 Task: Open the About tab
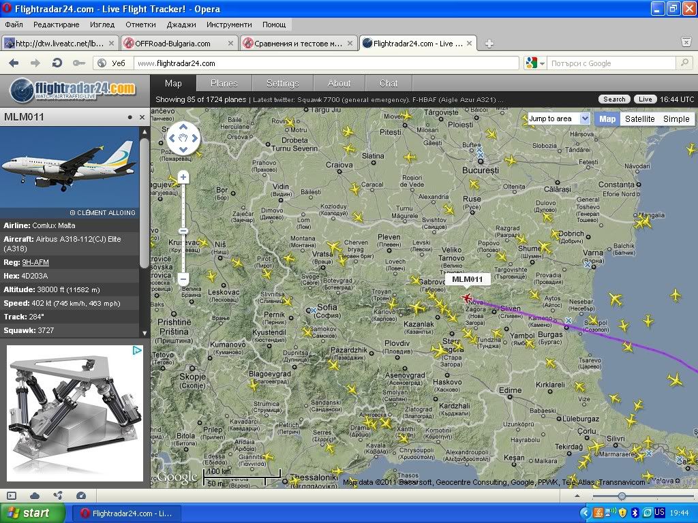339,83
